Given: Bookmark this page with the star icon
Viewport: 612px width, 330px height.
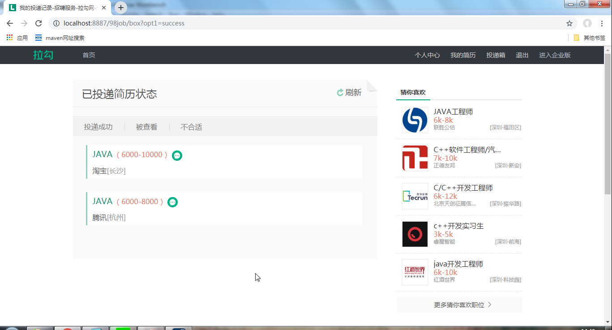Looking at the screenshot, I should pyautogui.click(x=569, y=23).
